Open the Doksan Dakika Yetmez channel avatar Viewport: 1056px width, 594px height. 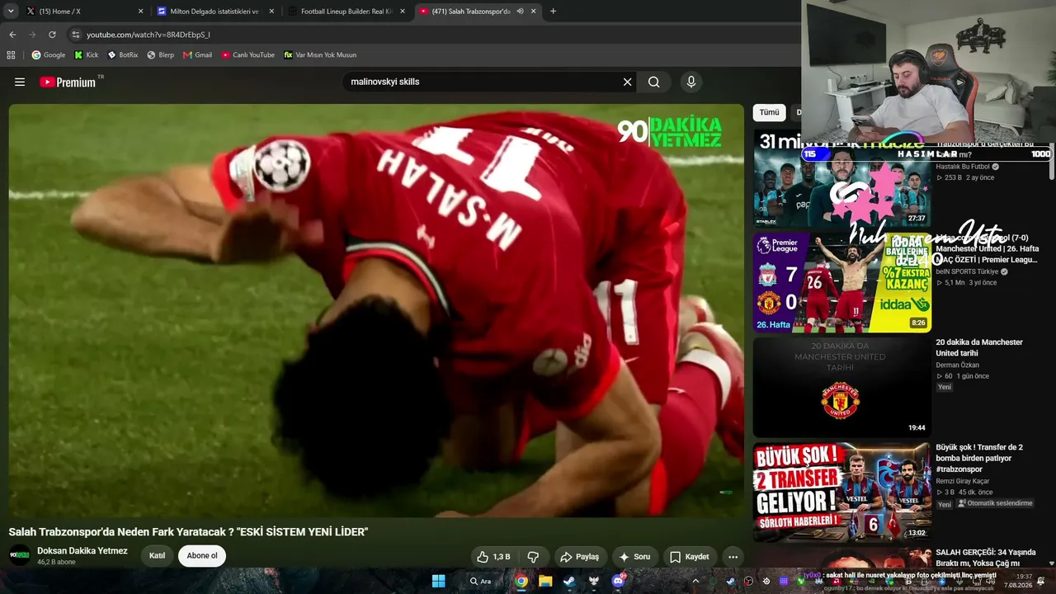(x=20, y=555)
